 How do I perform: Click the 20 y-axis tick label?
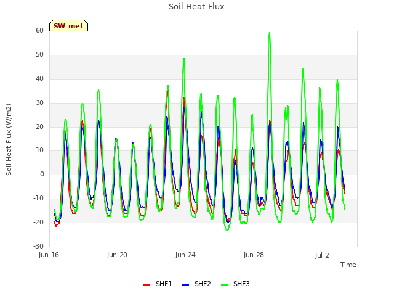[39, 127]
